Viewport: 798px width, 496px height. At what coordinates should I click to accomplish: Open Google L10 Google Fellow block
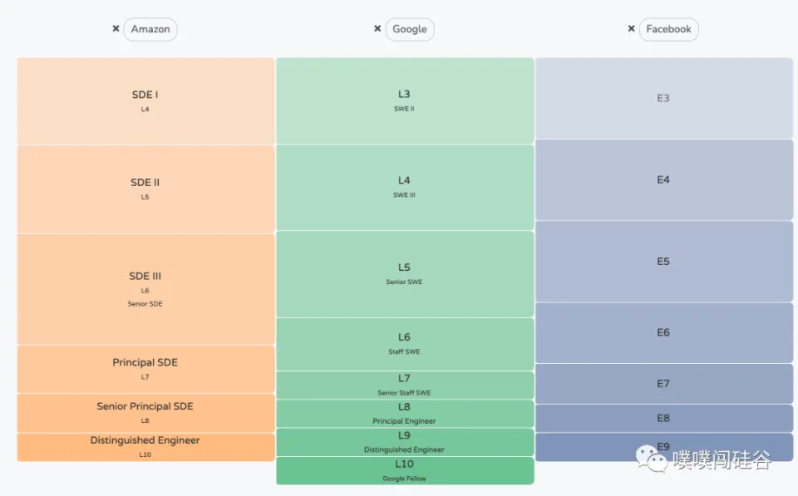coord(405,470)
